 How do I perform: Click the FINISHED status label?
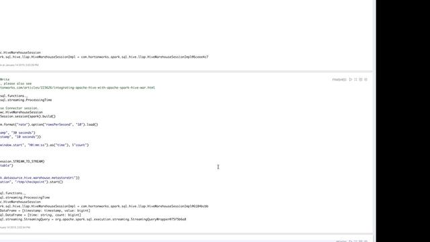pos(339,79)
